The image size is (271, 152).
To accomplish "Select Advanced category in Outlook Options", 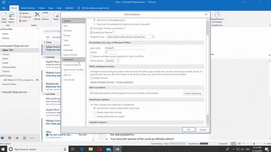I will pyautogui.click(x=73, y=60).
